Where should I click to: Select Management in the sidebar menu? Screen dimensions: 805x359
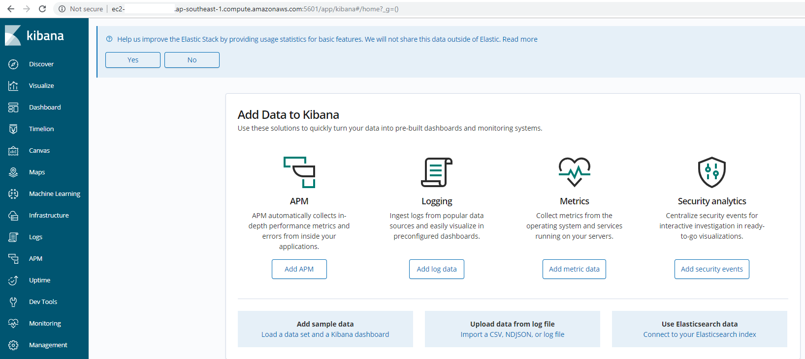[x=48, y=345]
